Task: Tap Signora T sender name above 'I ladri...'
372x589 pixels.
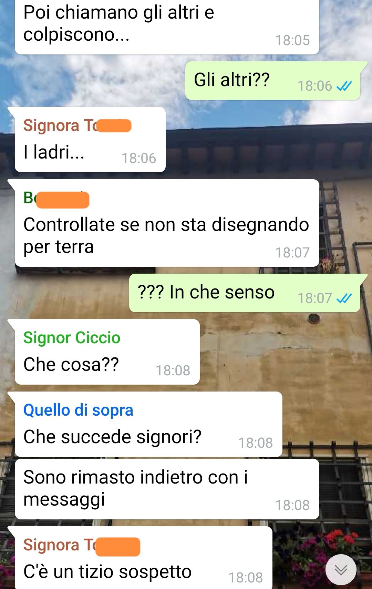Action: pos(77,125)
